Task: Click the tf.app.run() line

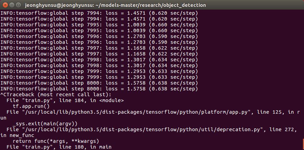Action: (x=31, y=106)
